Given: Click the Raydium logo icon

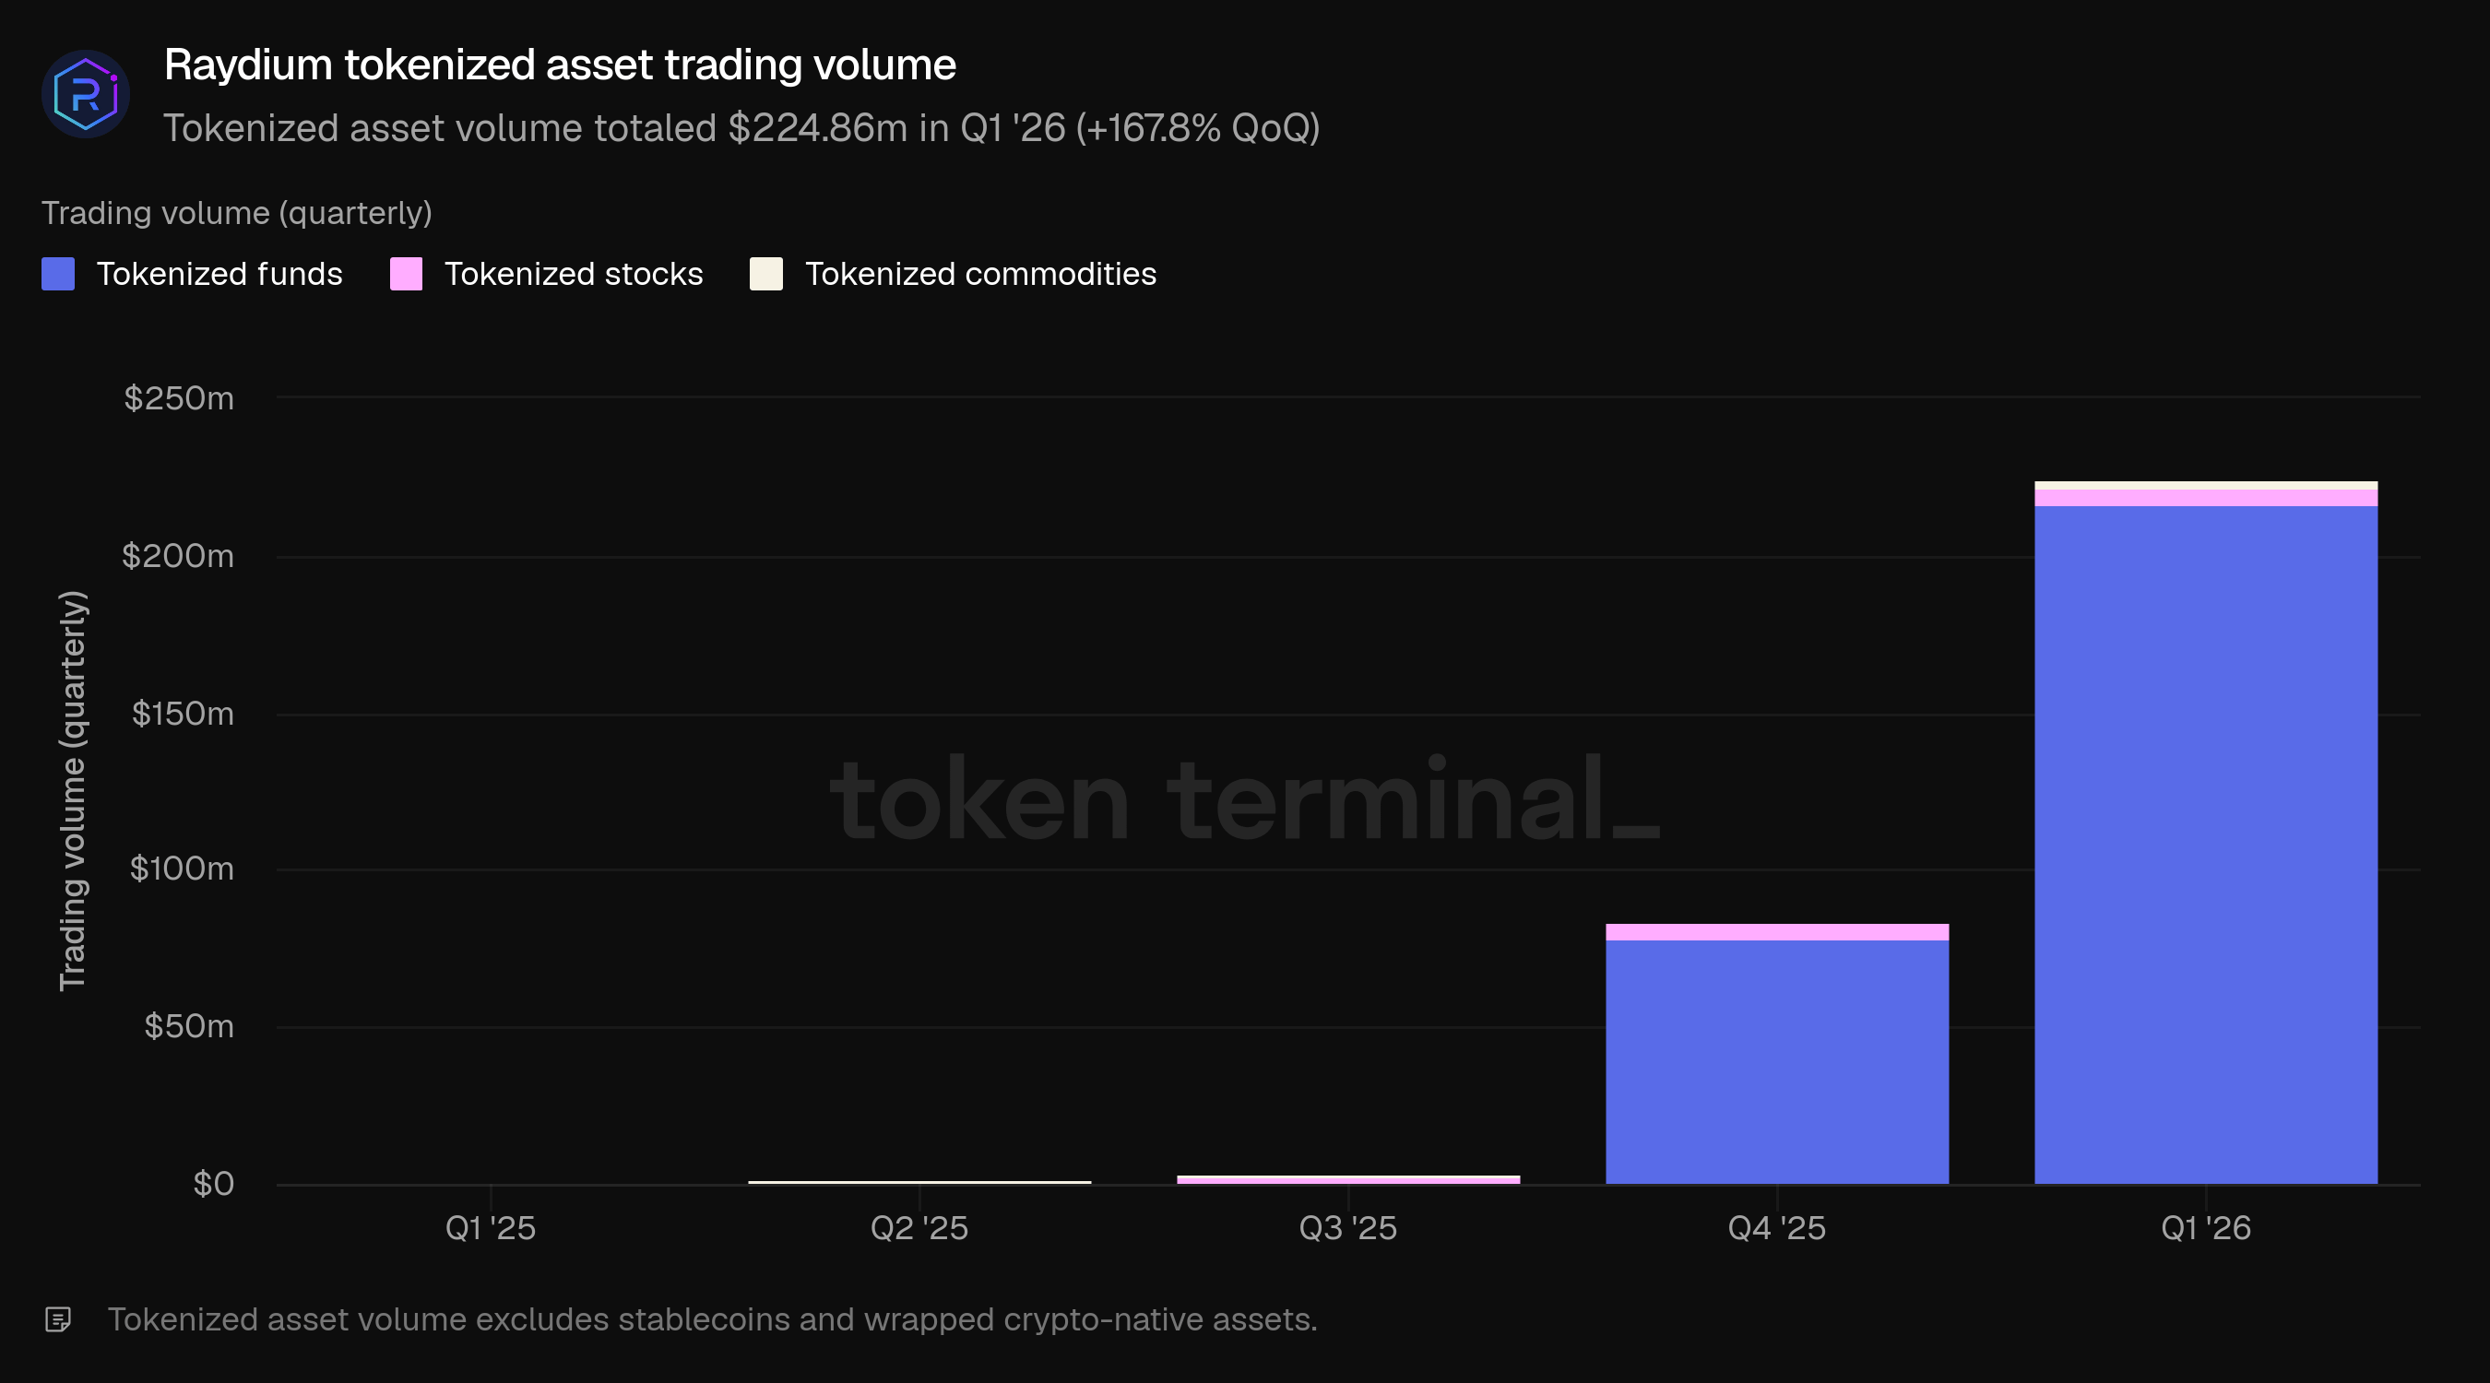Looking at the screenshot, I should (85, 94).
